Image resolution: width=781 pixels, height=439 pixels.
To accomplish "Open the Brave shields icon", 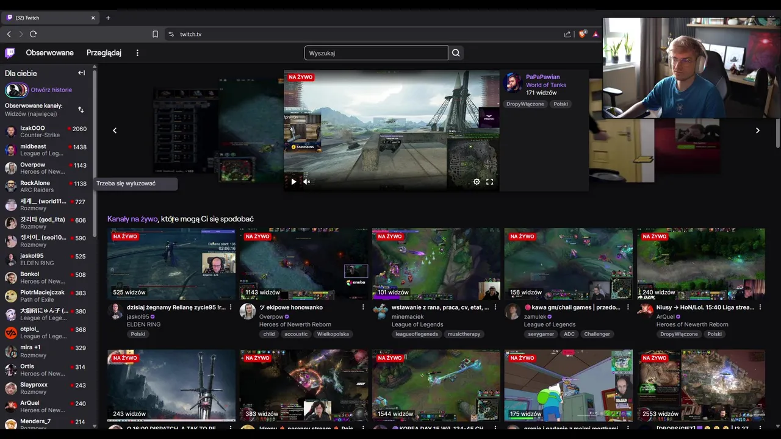I will [x=582, y=34].
